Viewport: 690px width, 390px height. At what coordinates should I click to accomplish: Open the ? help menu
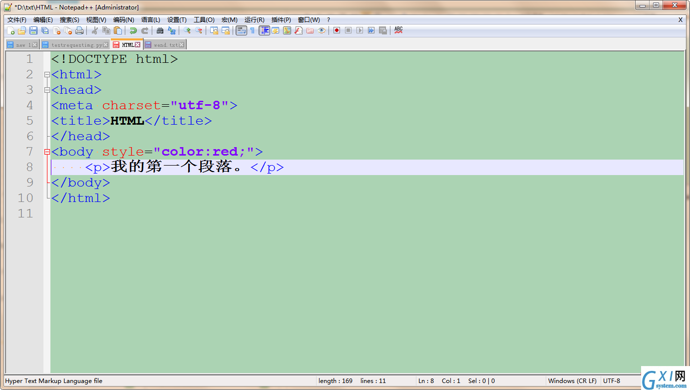(329, 20)
